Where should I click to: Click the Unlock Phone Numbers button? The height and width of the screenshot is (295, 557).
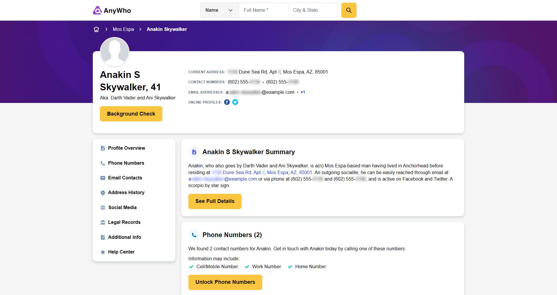225,282
